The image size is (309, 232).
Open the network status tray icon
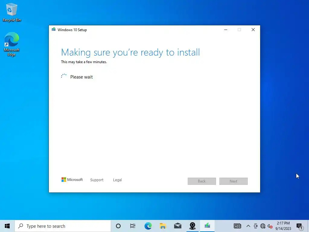pos(263,226)
